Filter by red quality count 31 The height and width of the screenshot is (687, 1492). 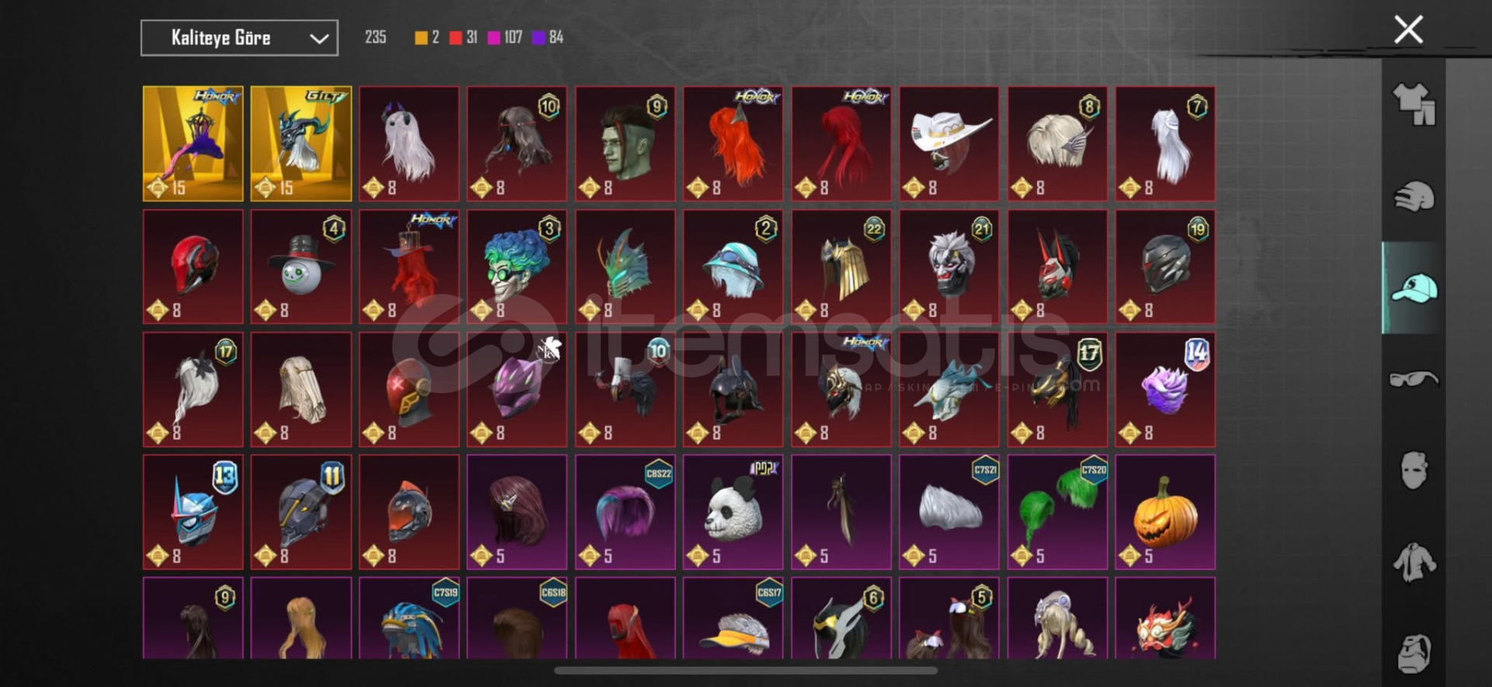tap(463, 37)
